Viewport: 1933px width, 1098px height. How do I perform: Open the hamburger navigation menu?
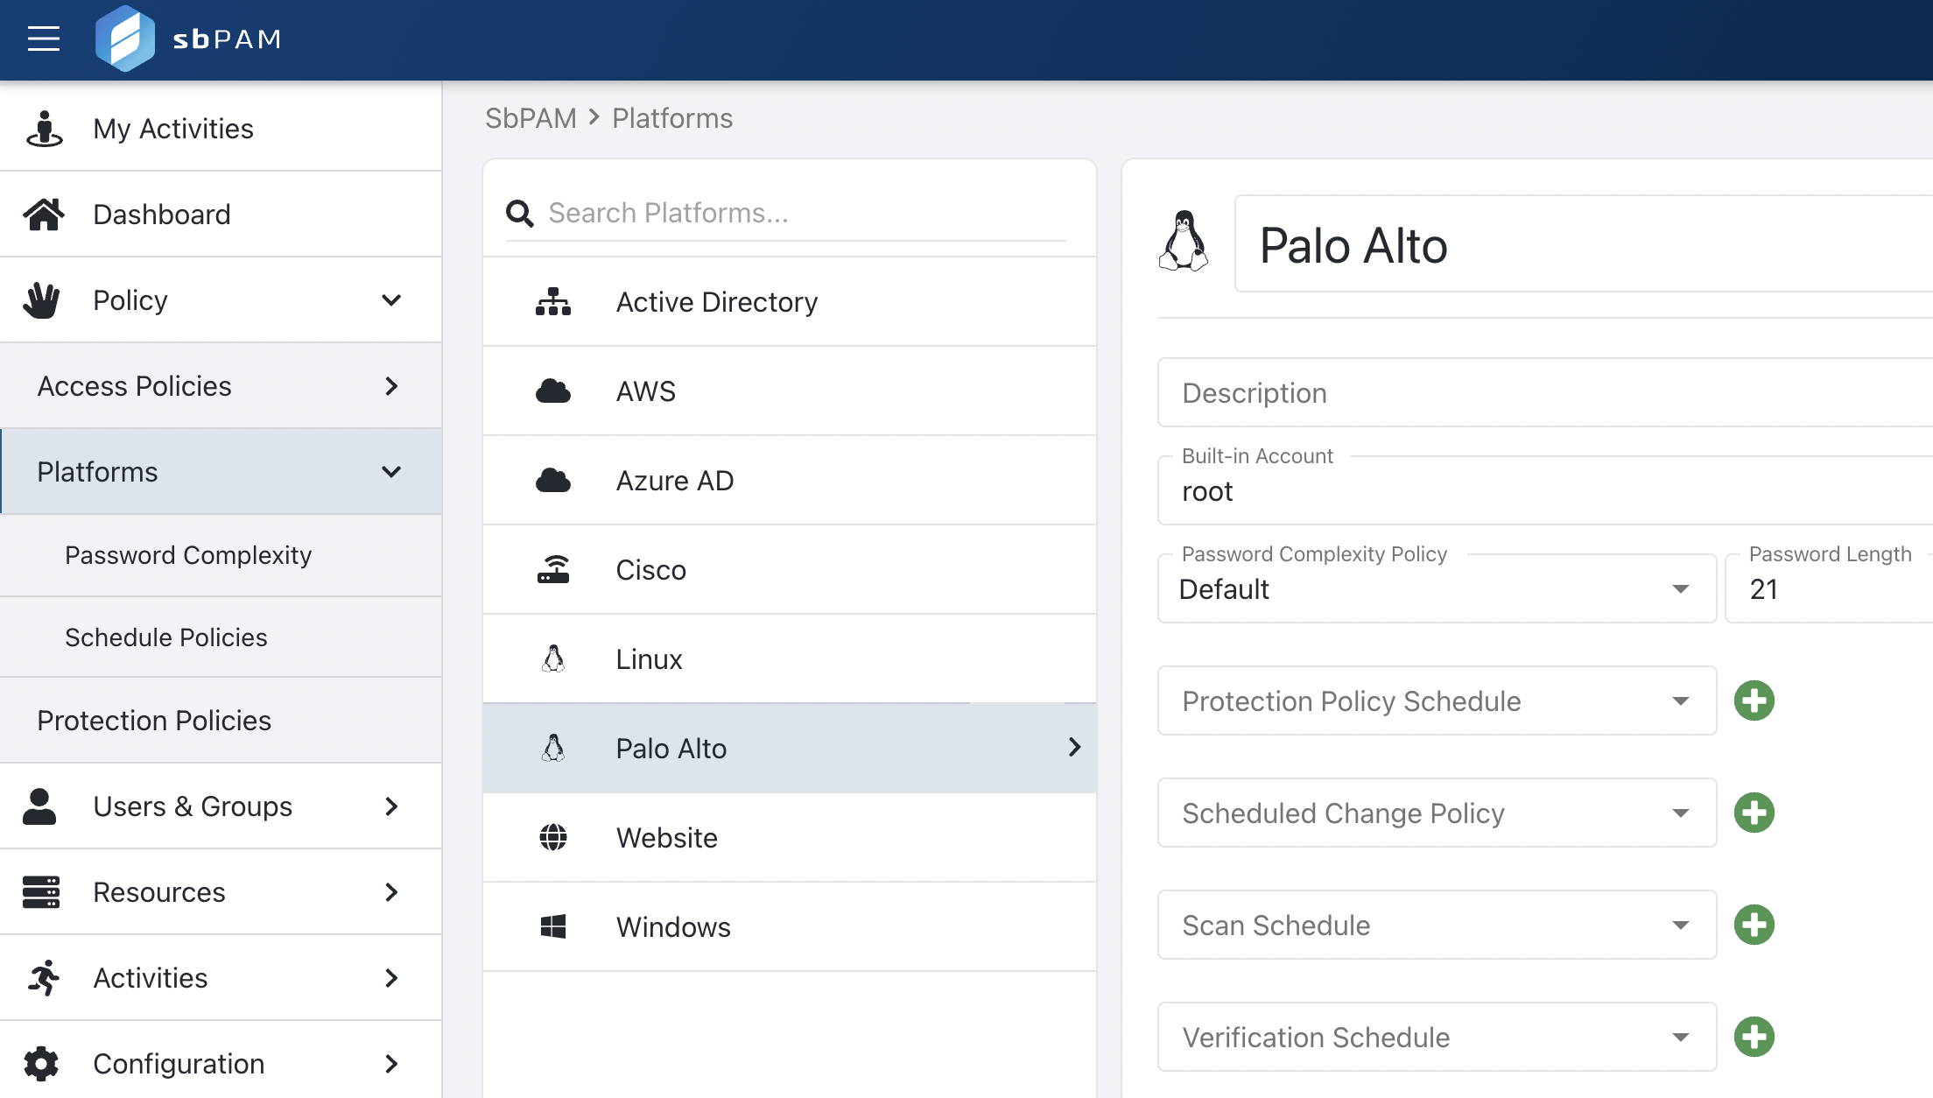pyautogui.click(x=44, y=39)
